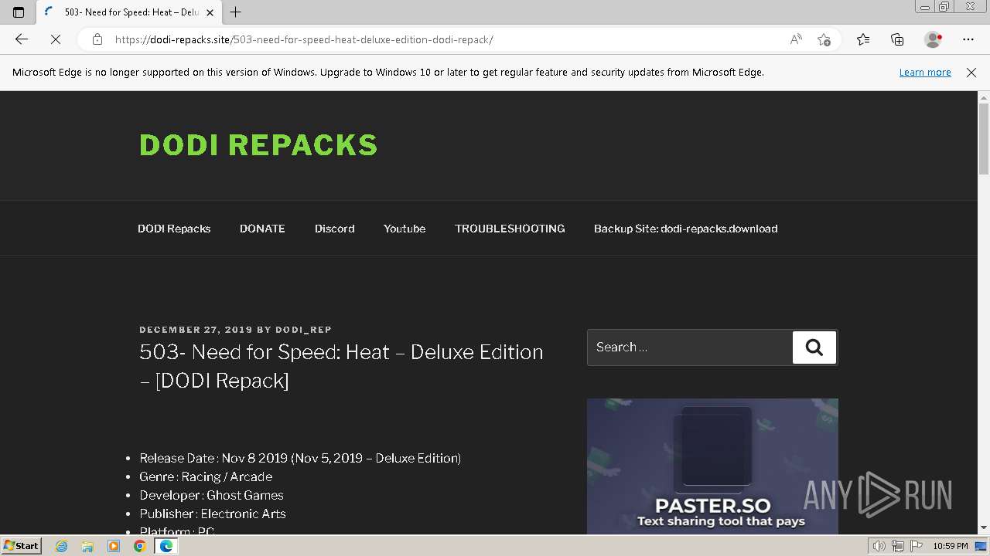Viewport: 990px width, 556px height.
Task: Click Release Date list line
Action: point(300,458)
